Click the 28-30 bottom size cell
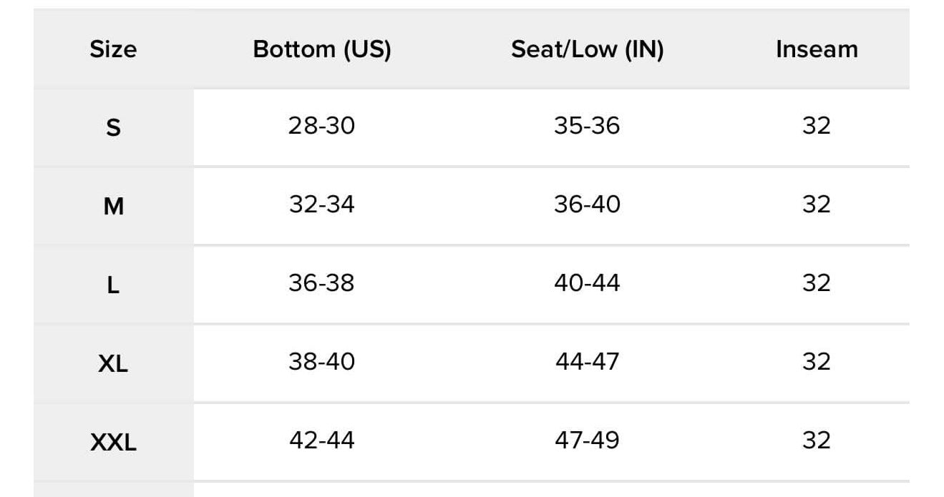 [x=322, y=127]
